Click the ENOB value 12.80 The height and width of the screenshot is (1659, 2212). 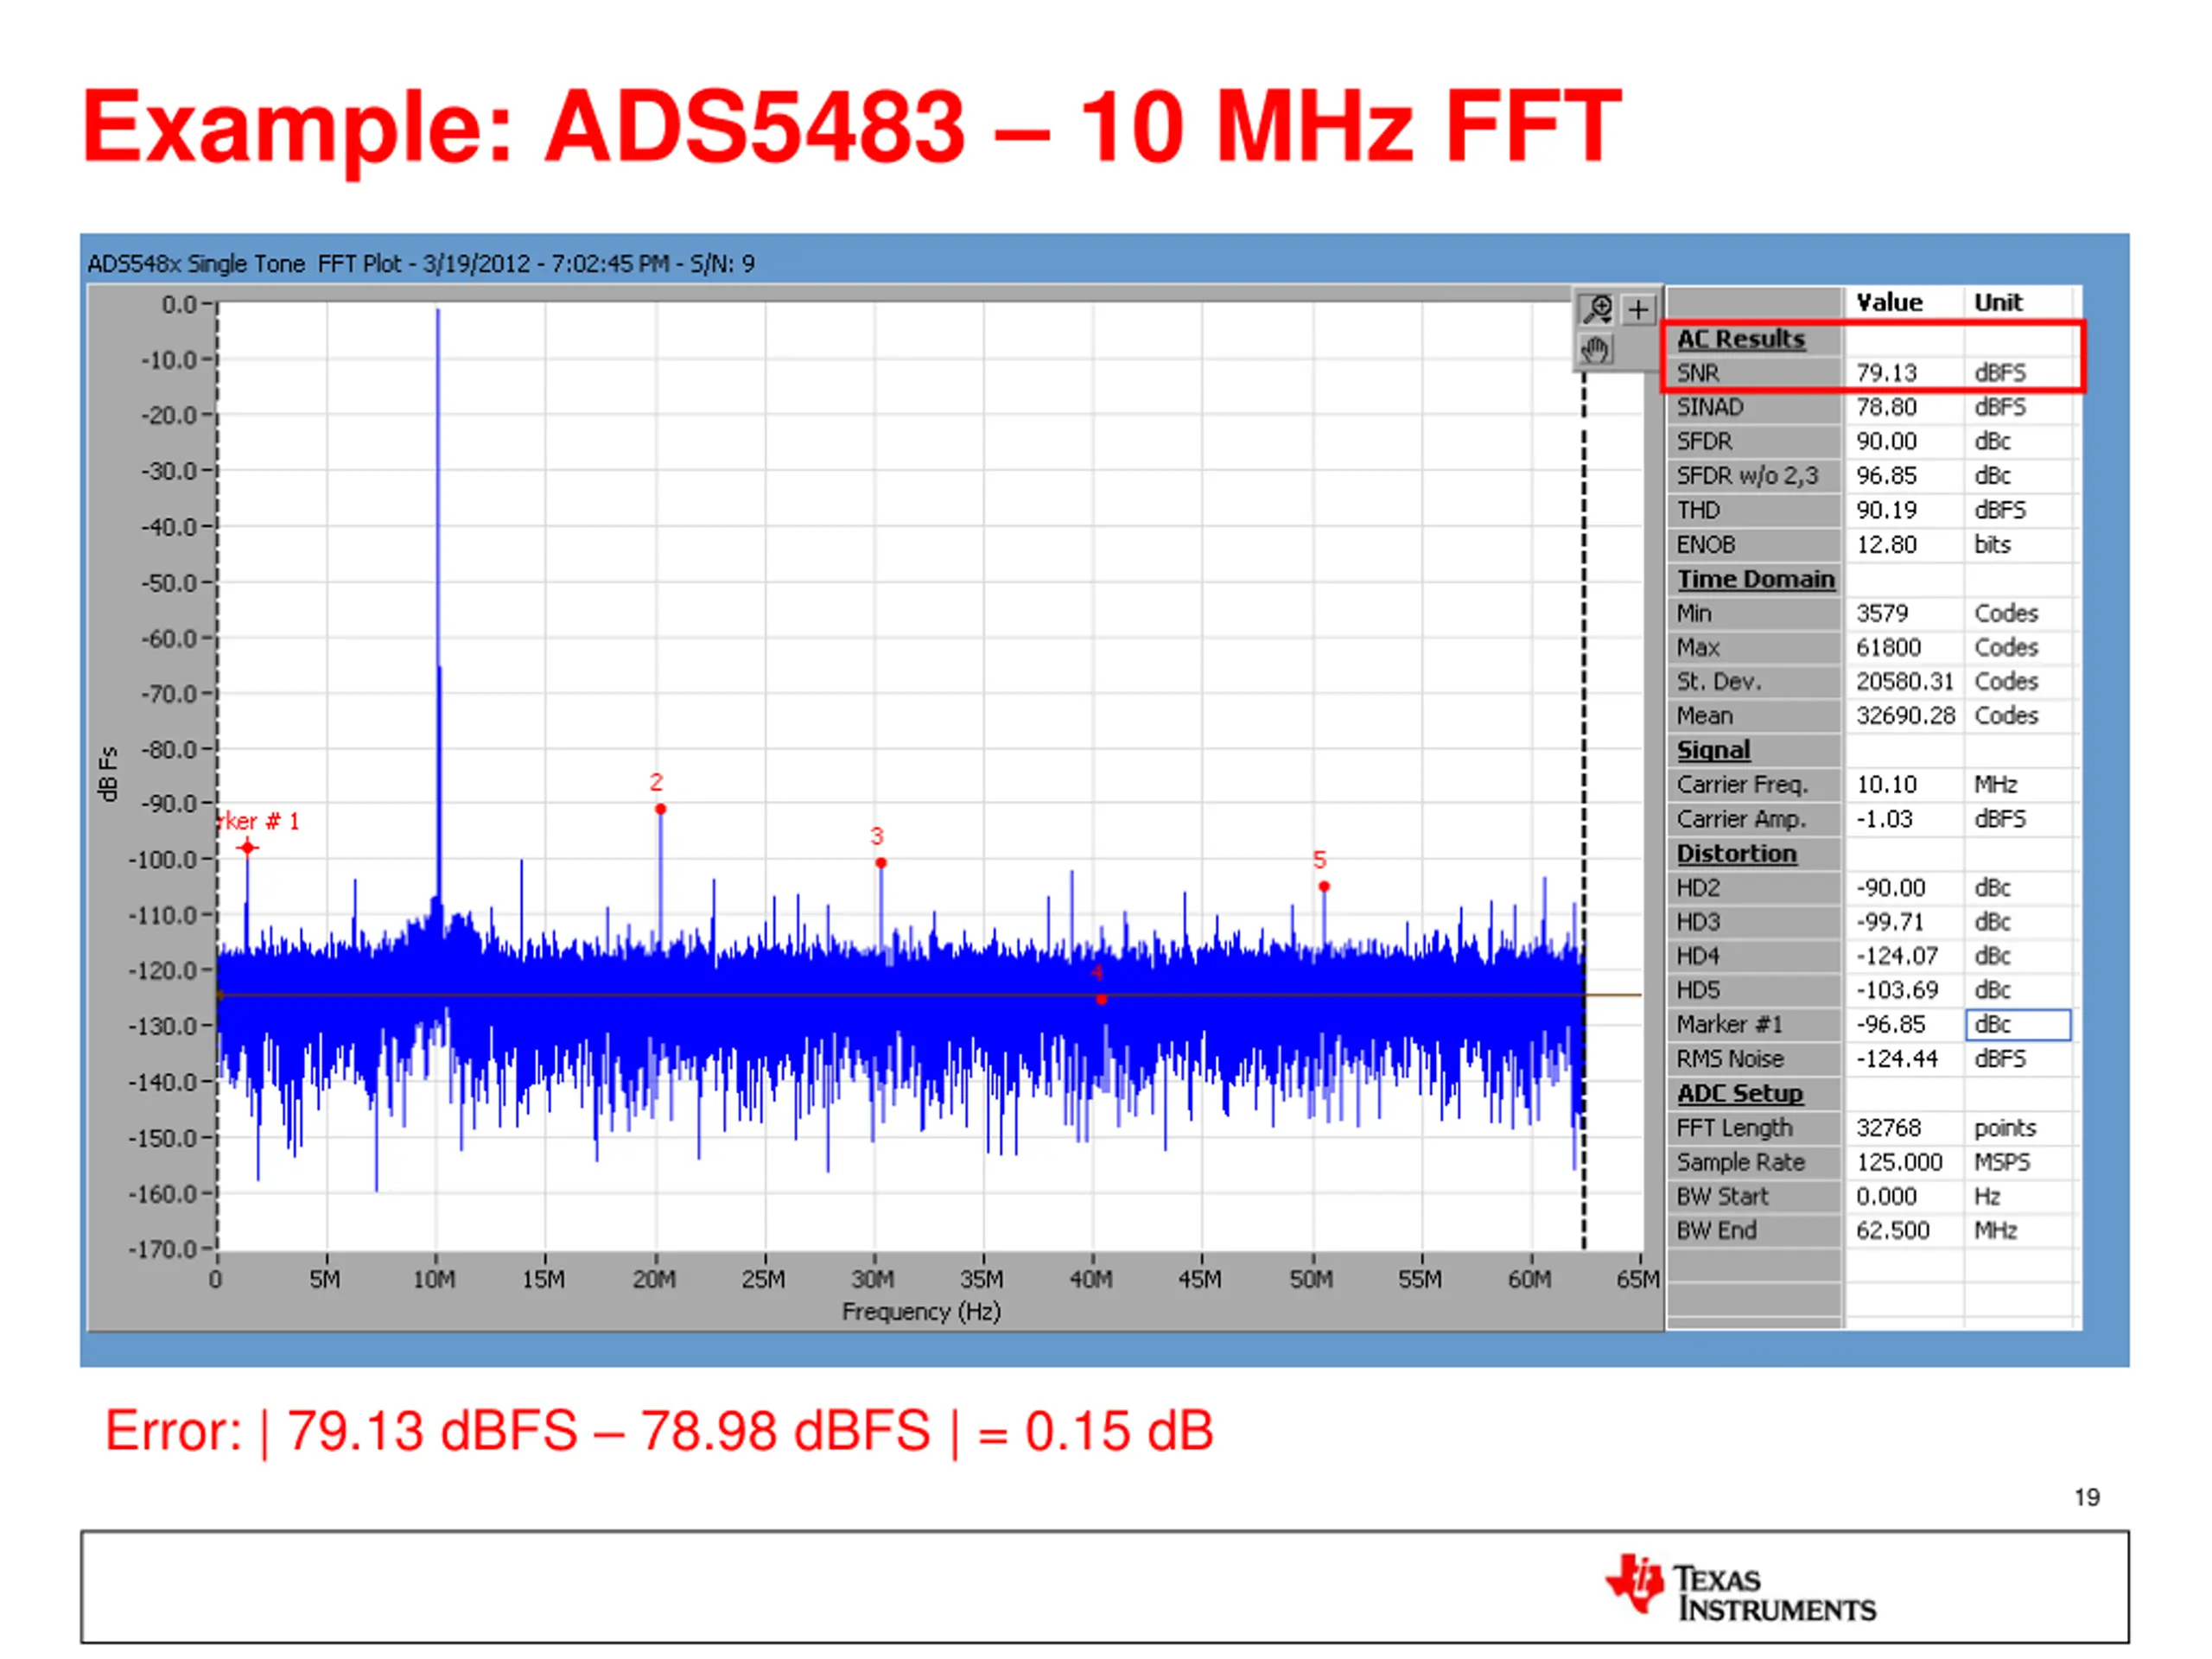(1886, 545)
